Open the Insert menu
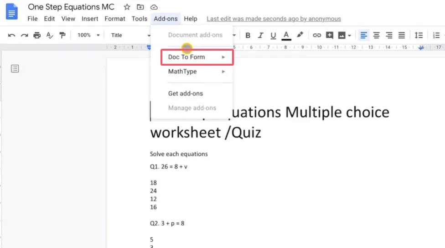The height and width of the screenshot is (248, 445). pyautogui.click(x=90, y=19)
